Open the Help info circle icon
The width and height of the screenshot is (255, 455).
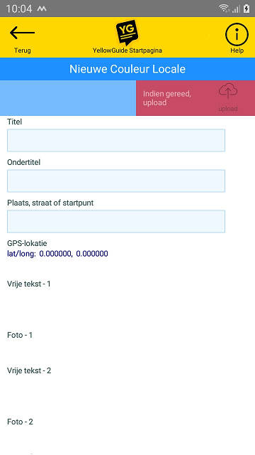pos(237,35)
